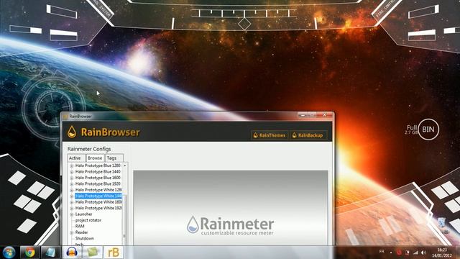Image resolution: width=460 pixels, height=259 pixels.
Task: Select Halo Prototype Blue 1920 config
Action: 98,184
